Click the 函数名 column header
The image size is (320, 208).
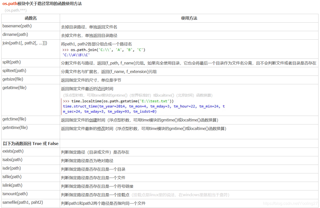[x=31, y=18]
